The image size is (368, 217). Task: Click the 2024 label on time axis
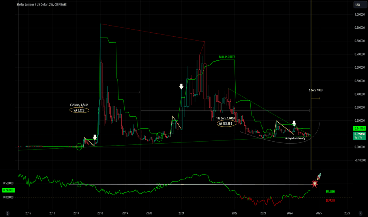click(x=289, y=213)
